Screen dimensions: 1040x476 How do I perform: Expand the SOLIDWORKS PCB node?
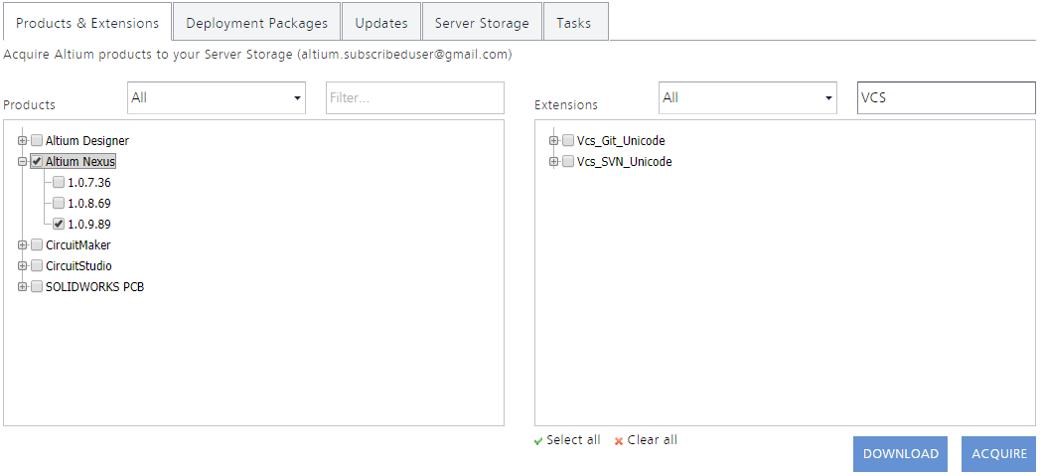23,287
